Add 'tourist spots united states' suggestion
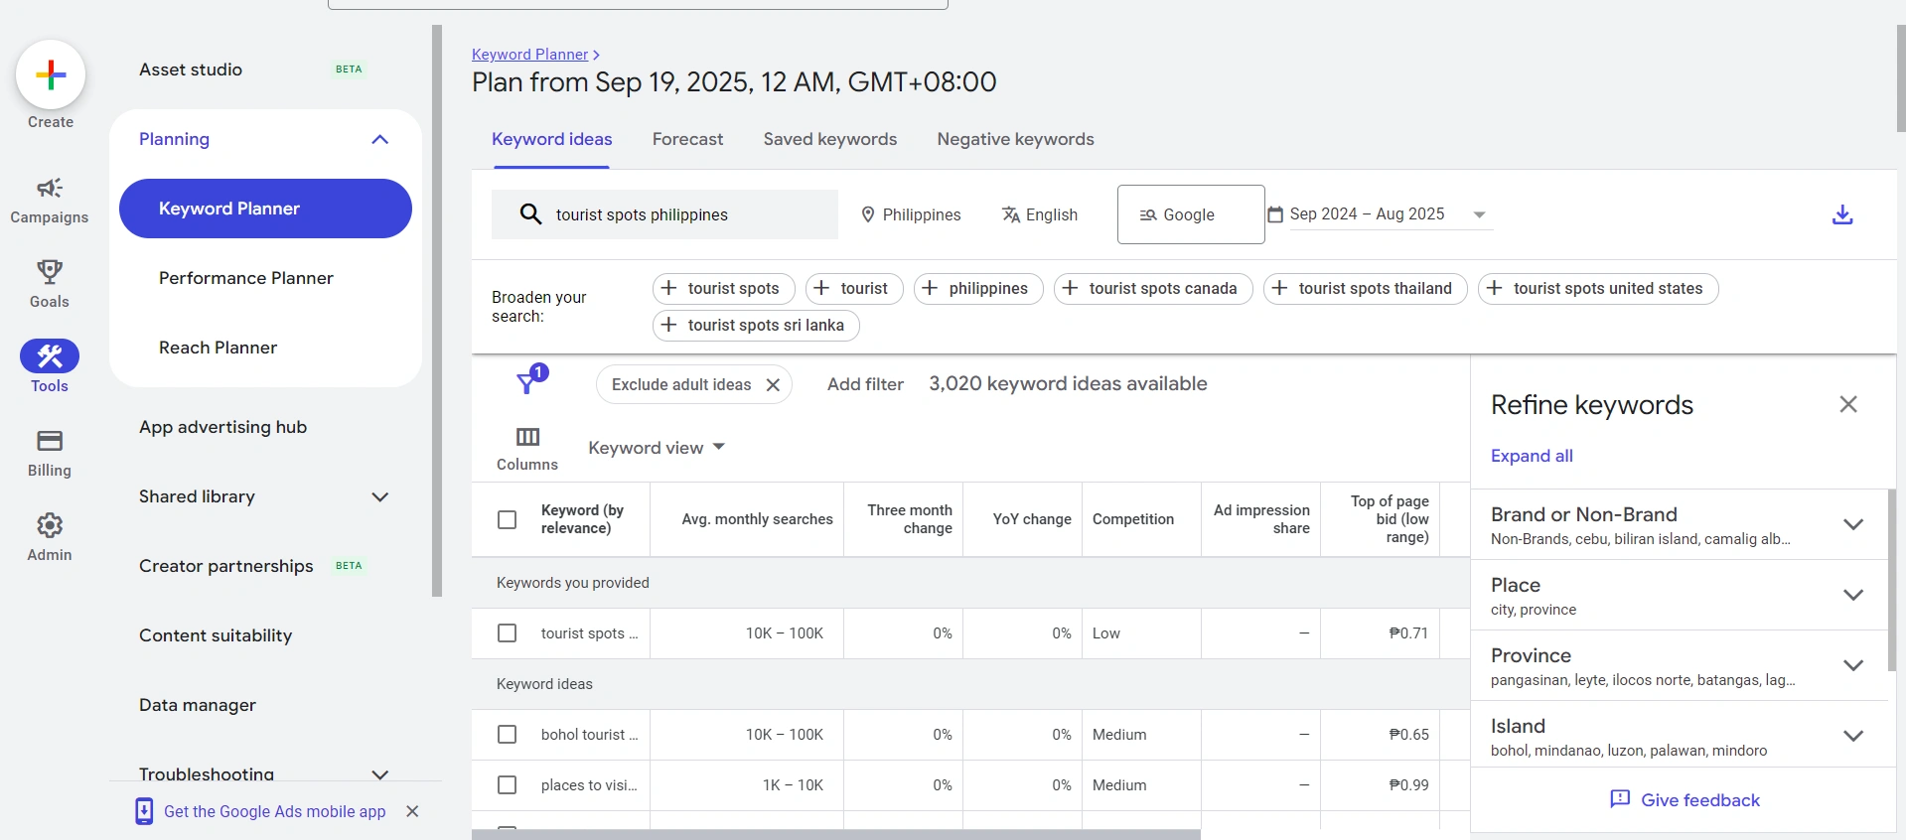Screen dimensions: 1906x840 click(1598, 288)
